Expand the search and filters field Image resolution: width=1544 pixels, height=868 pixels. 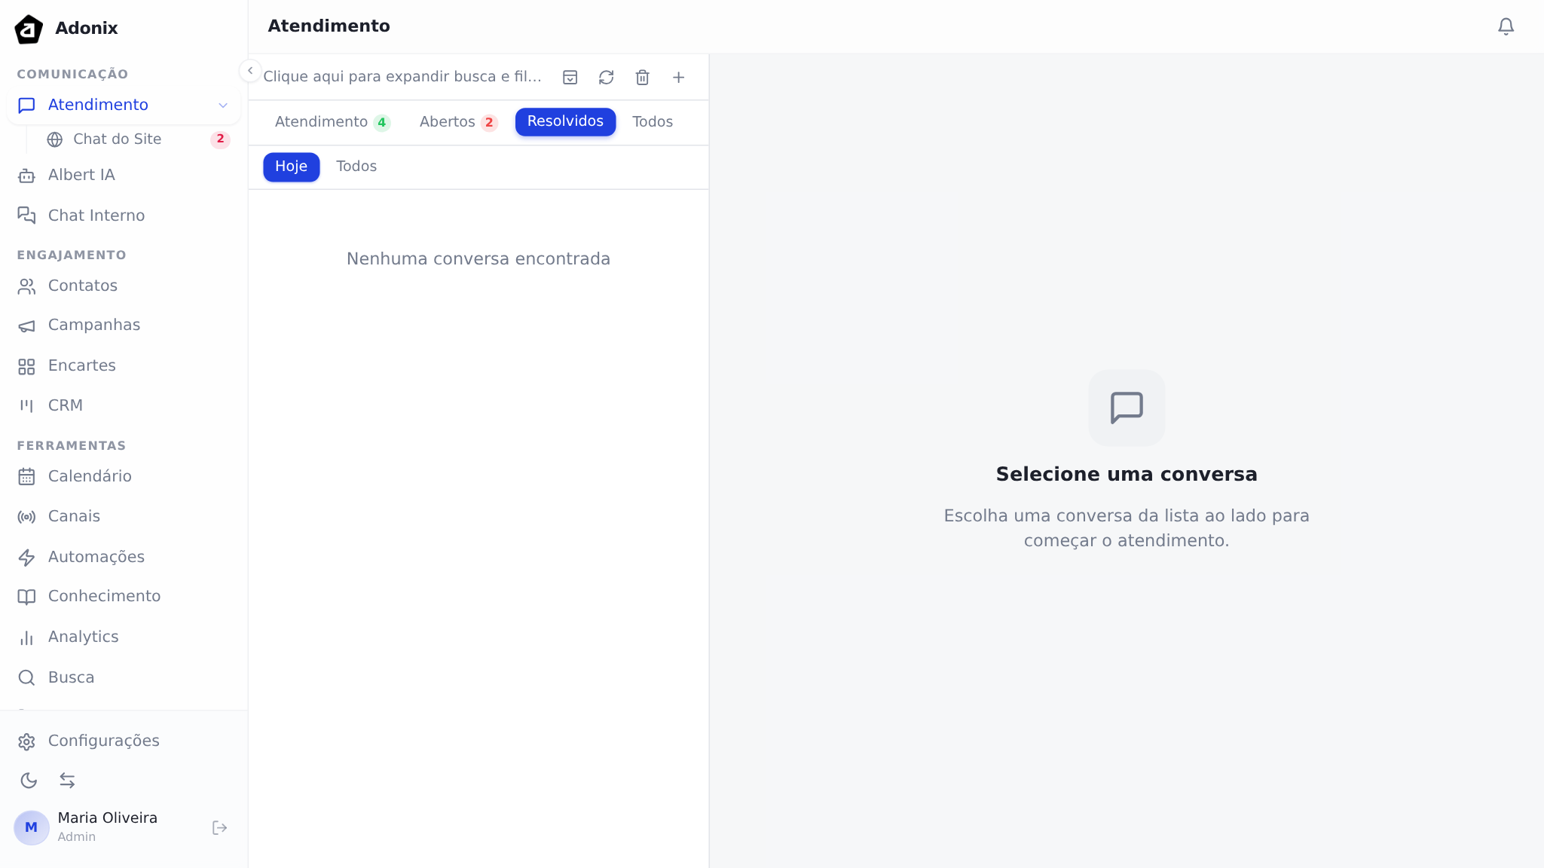402,77
